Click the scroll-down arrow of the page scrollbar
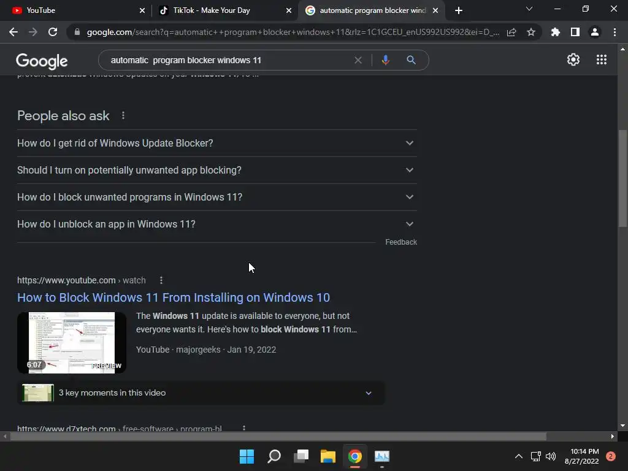The height and width of the screenshot is (471, 628). point(622,426)
